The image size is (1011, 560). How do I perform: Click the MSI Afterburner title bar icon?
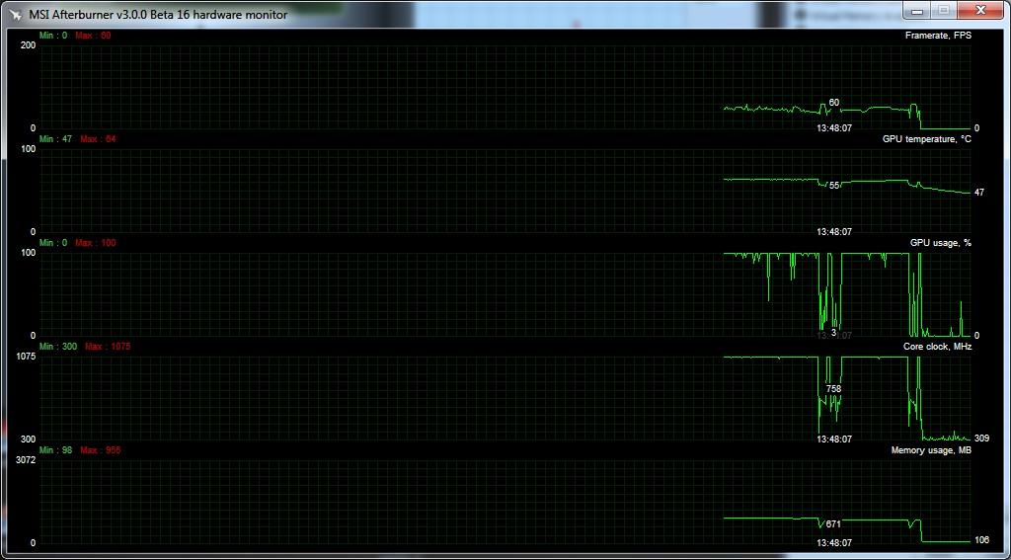pos(14,14)
